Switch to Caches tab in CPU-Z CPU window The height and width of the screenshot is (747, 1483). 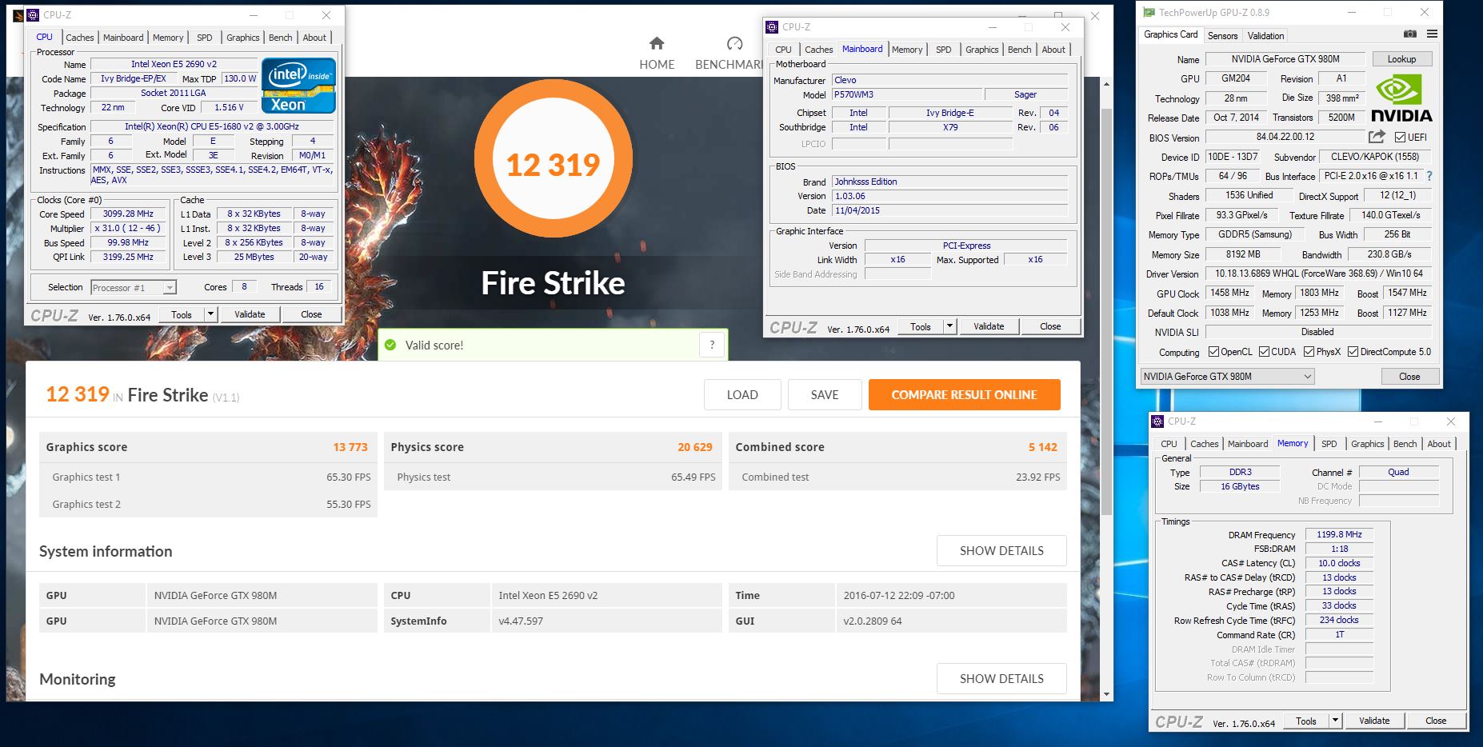click(x=80, y=38)
